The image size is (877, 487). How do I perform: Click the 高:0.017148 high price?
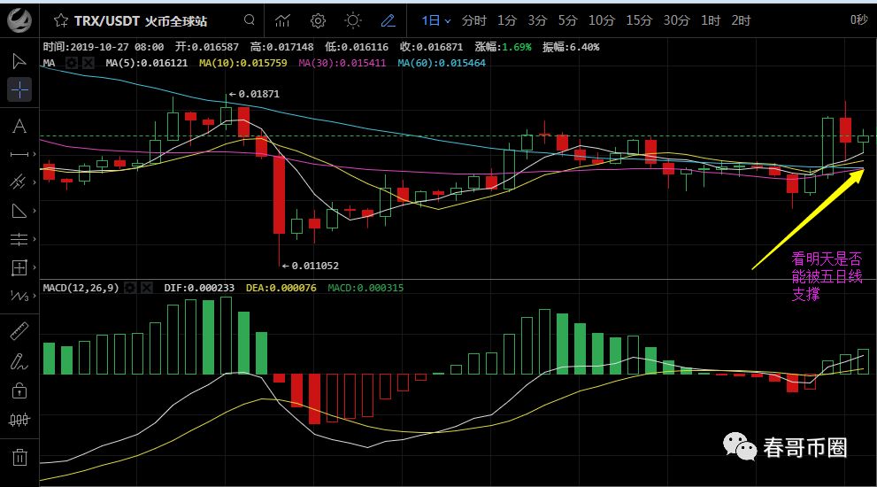(x=281, y=47)
